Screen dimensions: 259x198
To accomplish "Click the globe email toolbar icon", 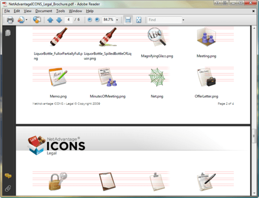I will 37,20.
